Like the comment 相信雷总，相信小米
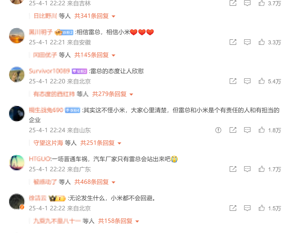Screen dimensions: 290x233 (x=262, y=42)
